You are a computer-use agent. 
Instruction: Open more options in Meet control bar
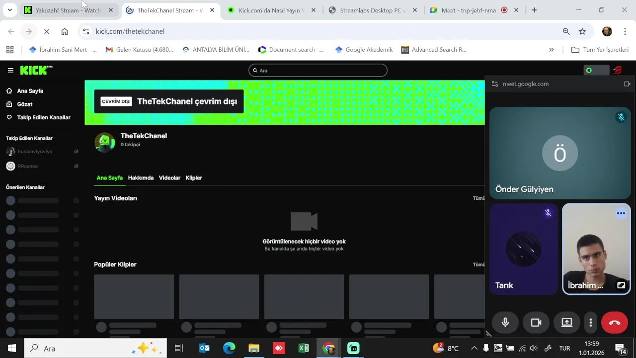590,323
